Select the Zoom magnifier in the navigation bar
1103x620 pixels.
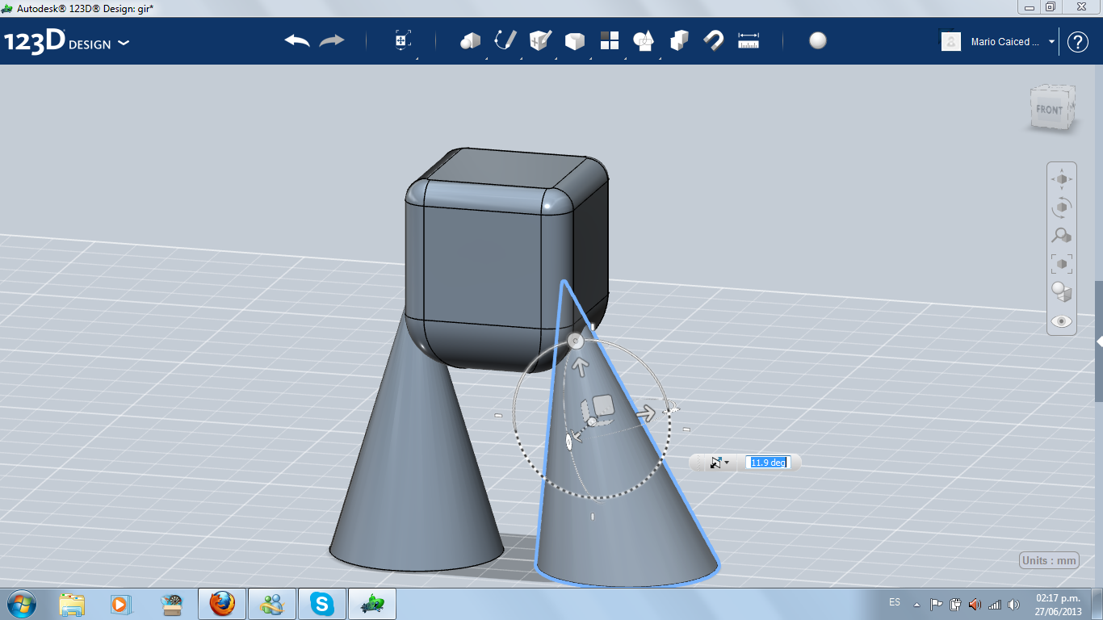pyautogui.click(x=1062, y=235)
